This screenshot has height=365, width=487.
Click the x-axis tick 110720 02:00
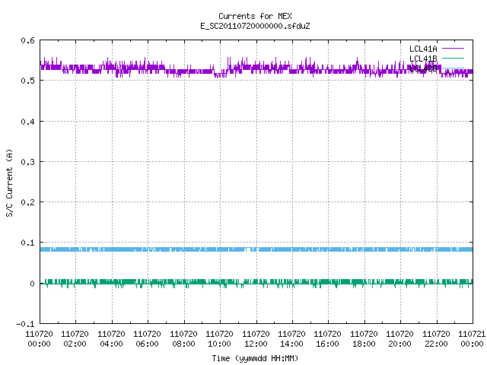tap(75, 339)
